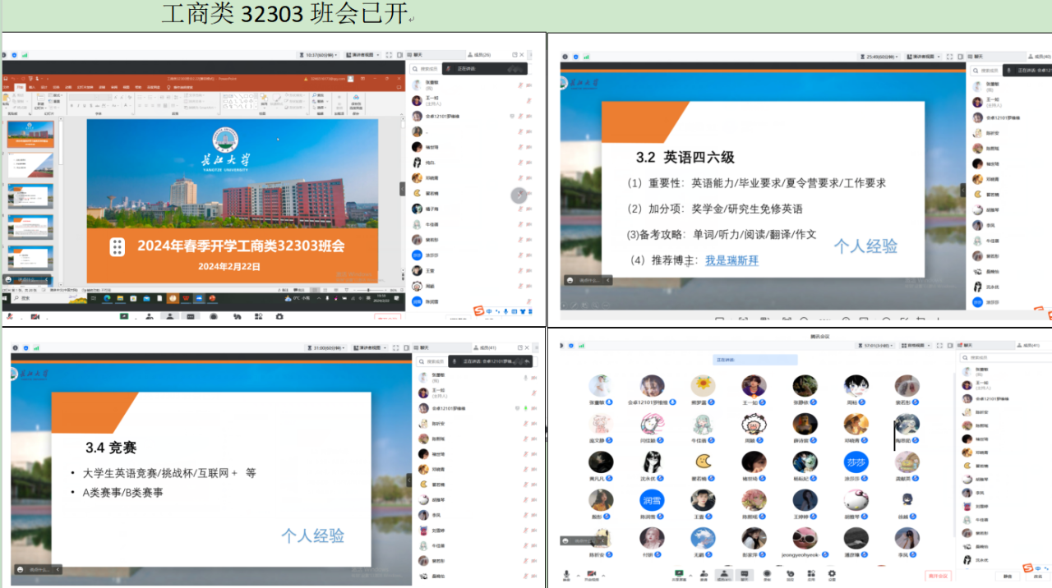The width and height of the screenshot is (1052, 588).
Task: Click the Sogou input method S icon in the top-left meeting
Action: (x=478, y=310)
